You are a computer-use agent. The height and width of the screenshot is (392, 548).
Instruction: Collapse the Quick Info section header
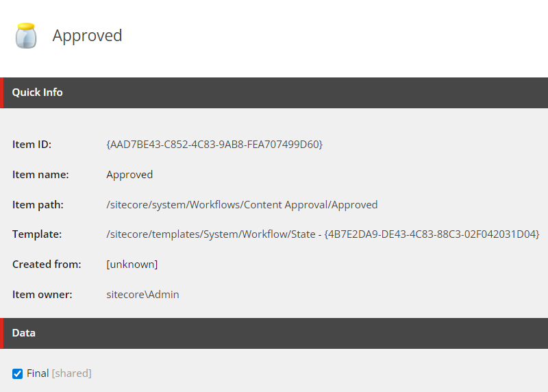pyautogui.click(x=274, y=93)
